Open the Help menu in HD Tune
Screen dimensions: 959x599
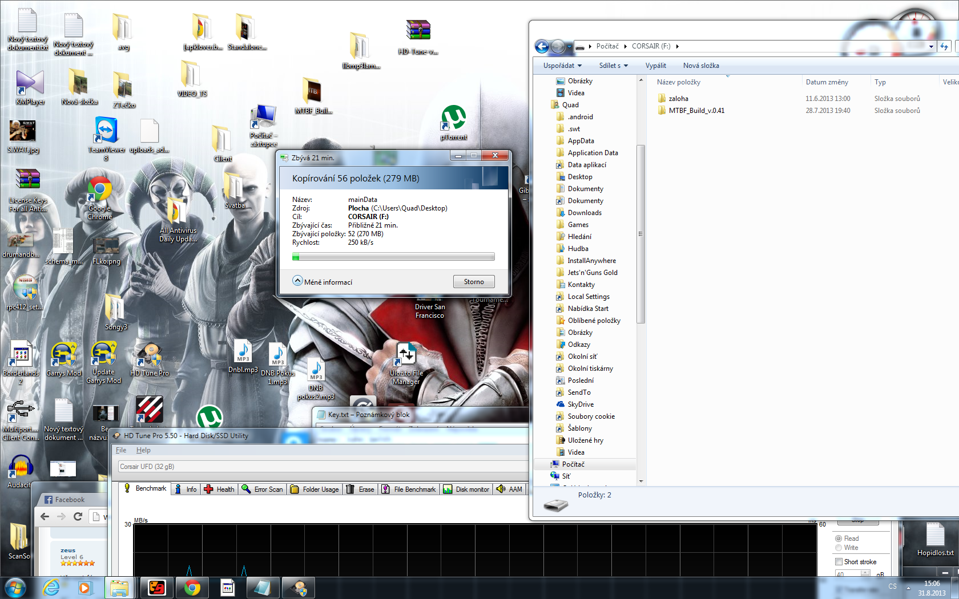[143, 450]
